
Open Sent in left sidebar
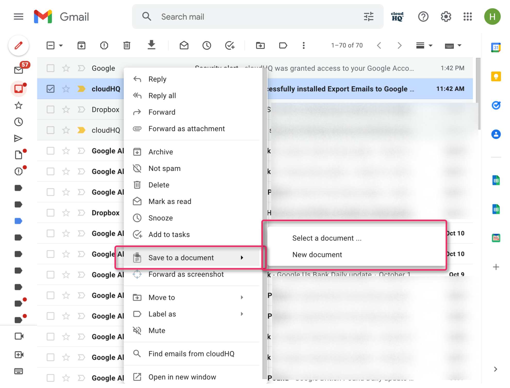[18, 138]
